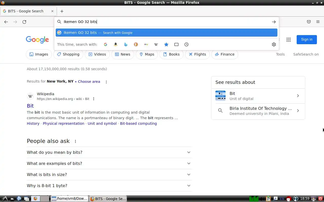The width and height of the screenshot is (324, 202).
Task: Switch to Shopping results
Action: pos(68,54)
